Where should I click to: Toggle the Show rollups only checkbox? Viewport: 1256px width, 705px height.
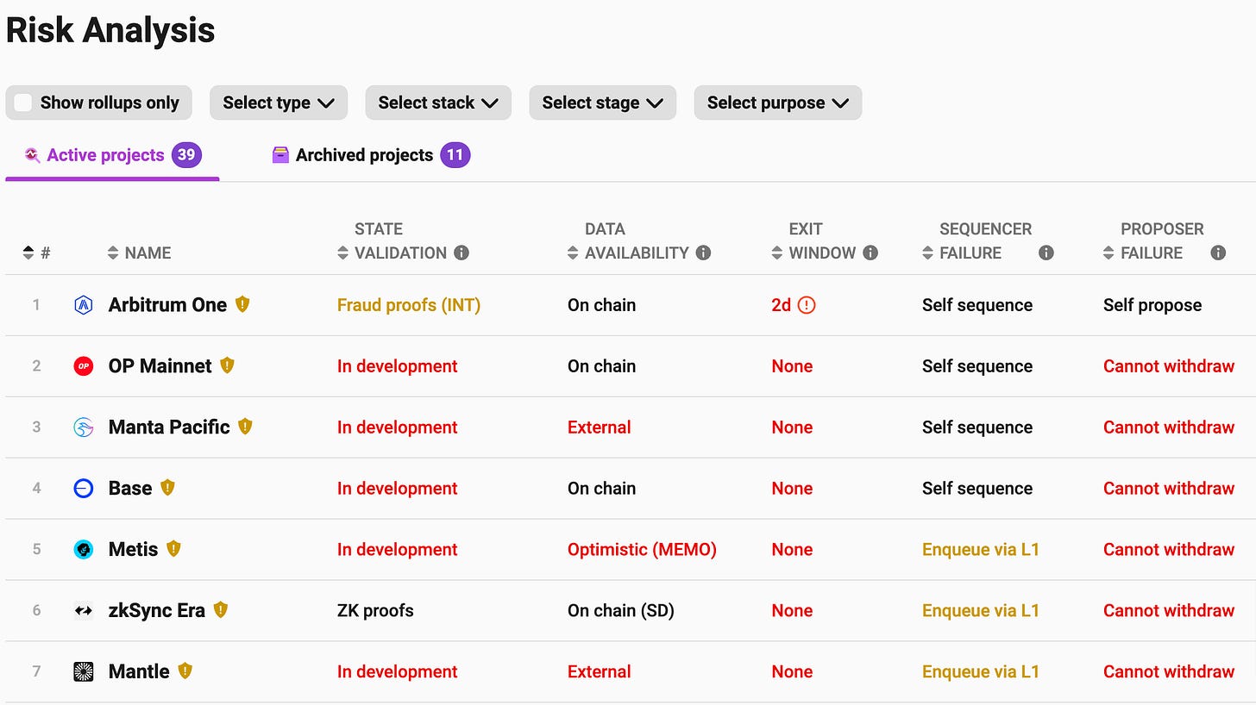(x=23, y=103)
